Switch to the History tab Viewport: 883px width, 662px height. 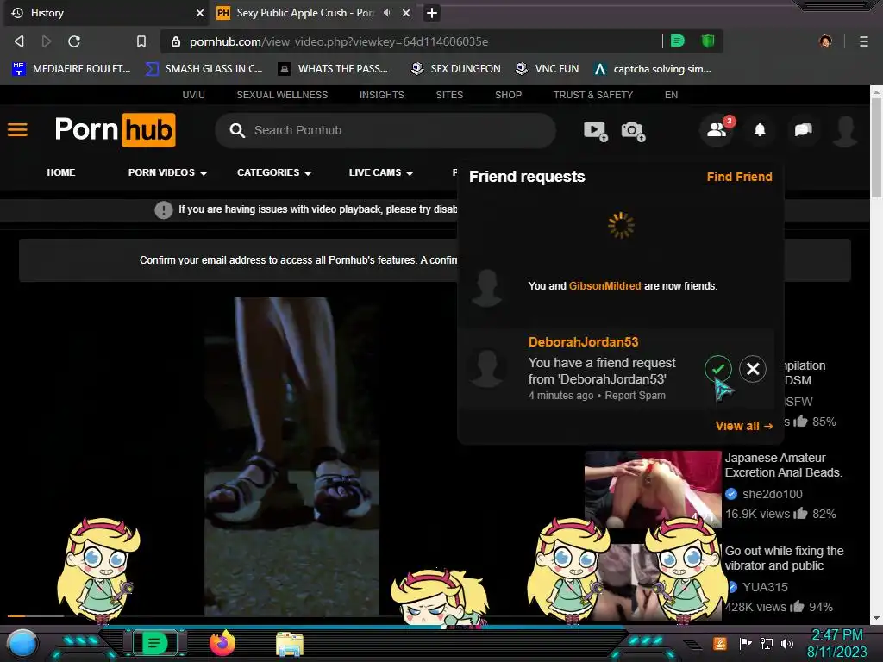[104, 12]
